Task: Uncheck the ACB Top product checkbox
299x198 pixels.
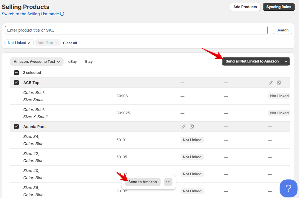Action: (x=16, y=83)
